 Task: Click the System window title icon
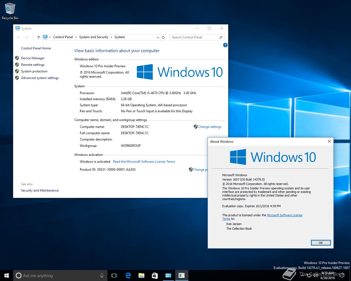[x=18, y=28]
